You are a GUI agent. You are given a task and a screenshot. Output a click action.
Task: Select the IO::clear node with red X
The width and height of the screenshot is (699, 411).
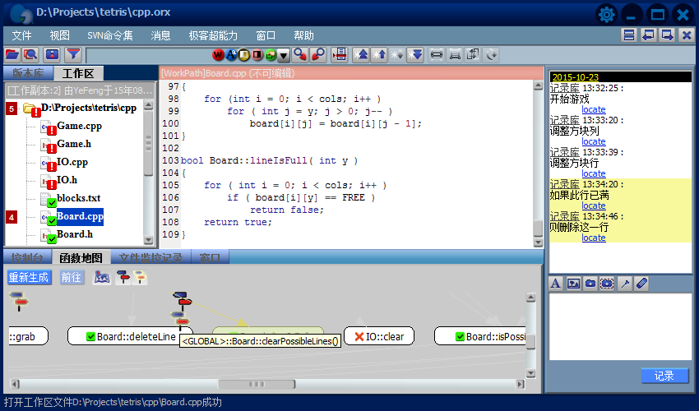click(x=377, y=336)
